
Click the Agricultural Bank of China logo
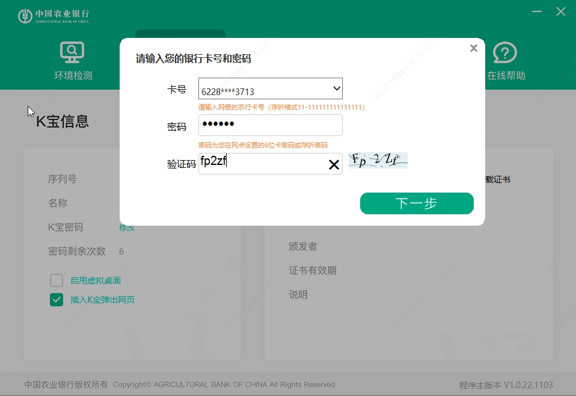[54, 16]
